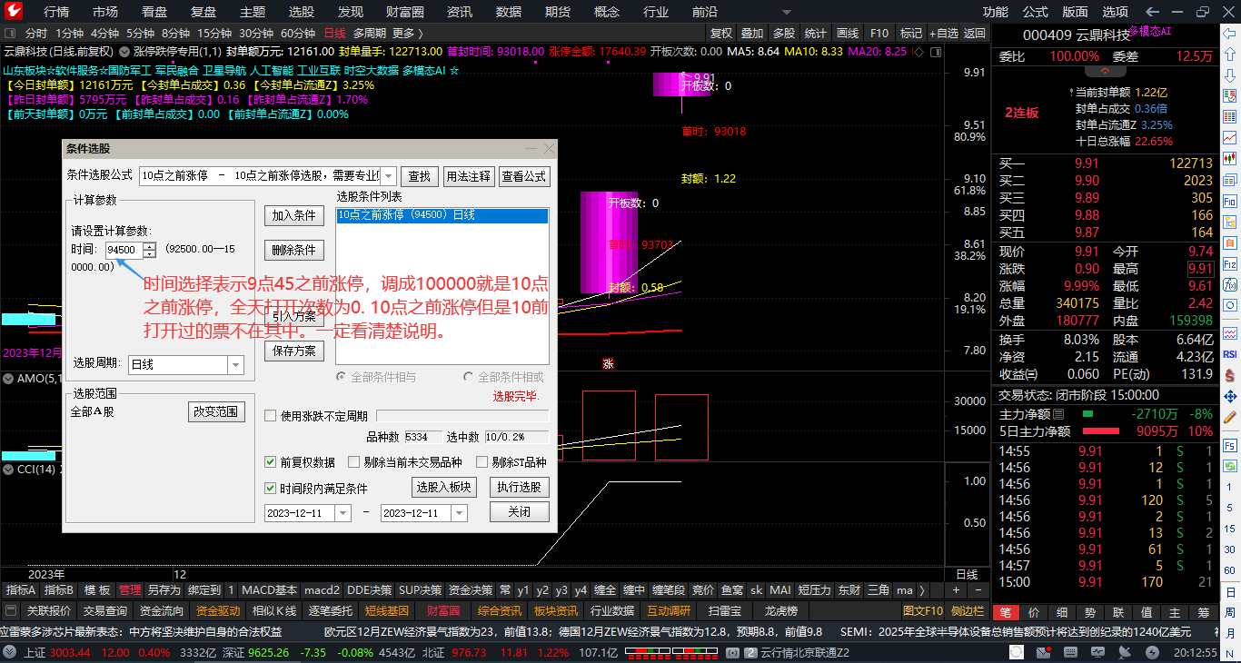Enable 剔除当前未交易品种 checkbox
1241x663 pixels.
click(354, 462)
